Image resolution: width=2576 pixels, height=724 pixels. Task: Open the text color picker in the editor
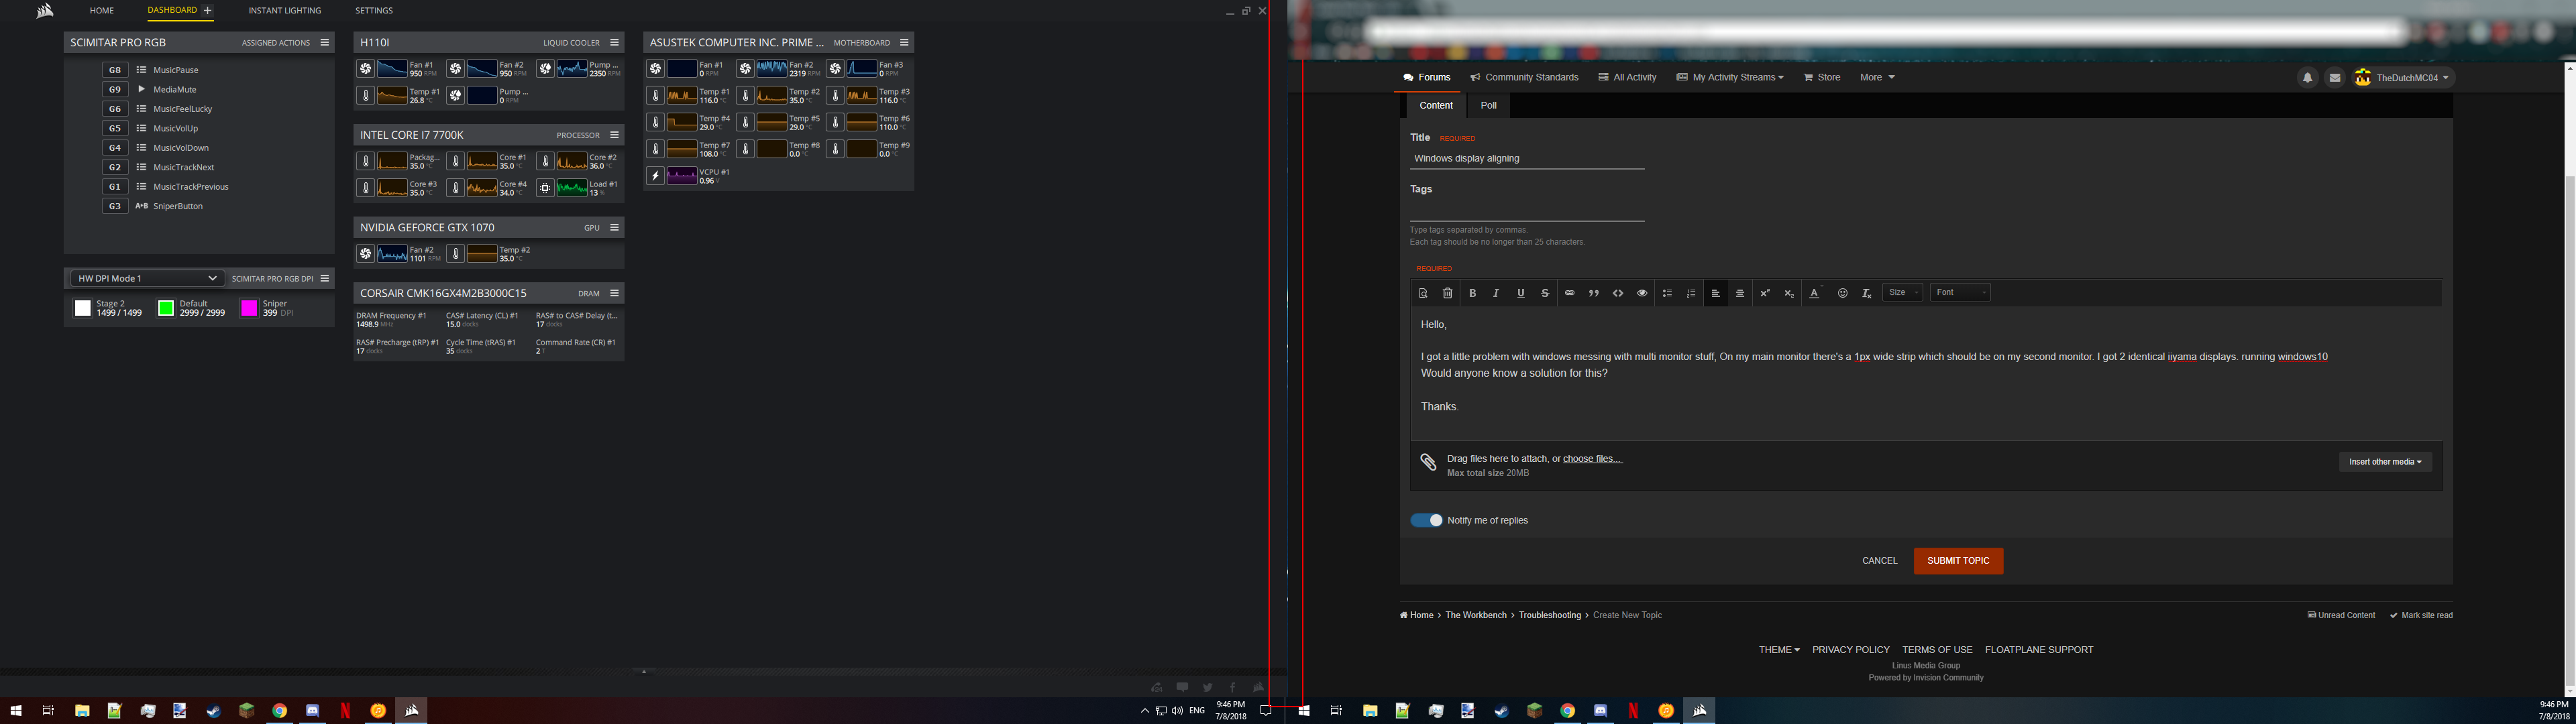click(x=1815, y=293)
